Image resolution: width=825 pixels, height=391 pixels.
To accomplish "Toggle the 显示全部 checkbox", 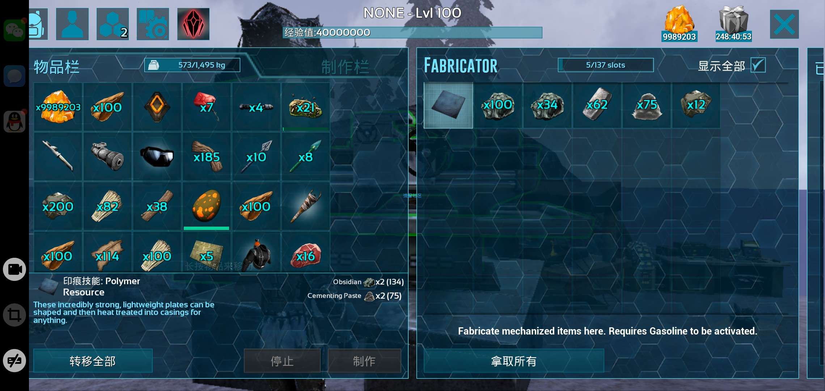I will pyautogui.click(x=758, y=66).
